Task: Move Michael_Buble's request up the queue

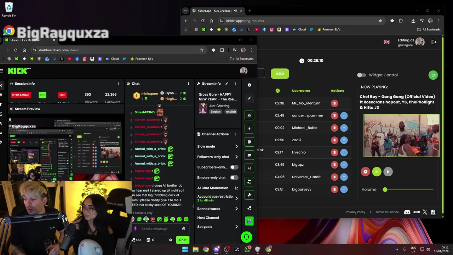Action: 344,128
